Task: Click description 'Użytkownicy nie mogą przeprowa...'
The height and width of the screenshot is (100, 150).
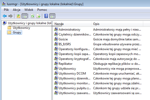Action: click(117, 69)
